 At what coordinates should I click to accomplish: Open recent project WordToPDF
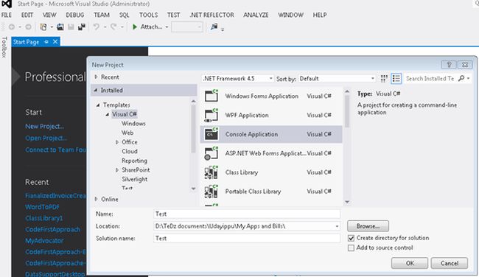[x=42, y=207]
